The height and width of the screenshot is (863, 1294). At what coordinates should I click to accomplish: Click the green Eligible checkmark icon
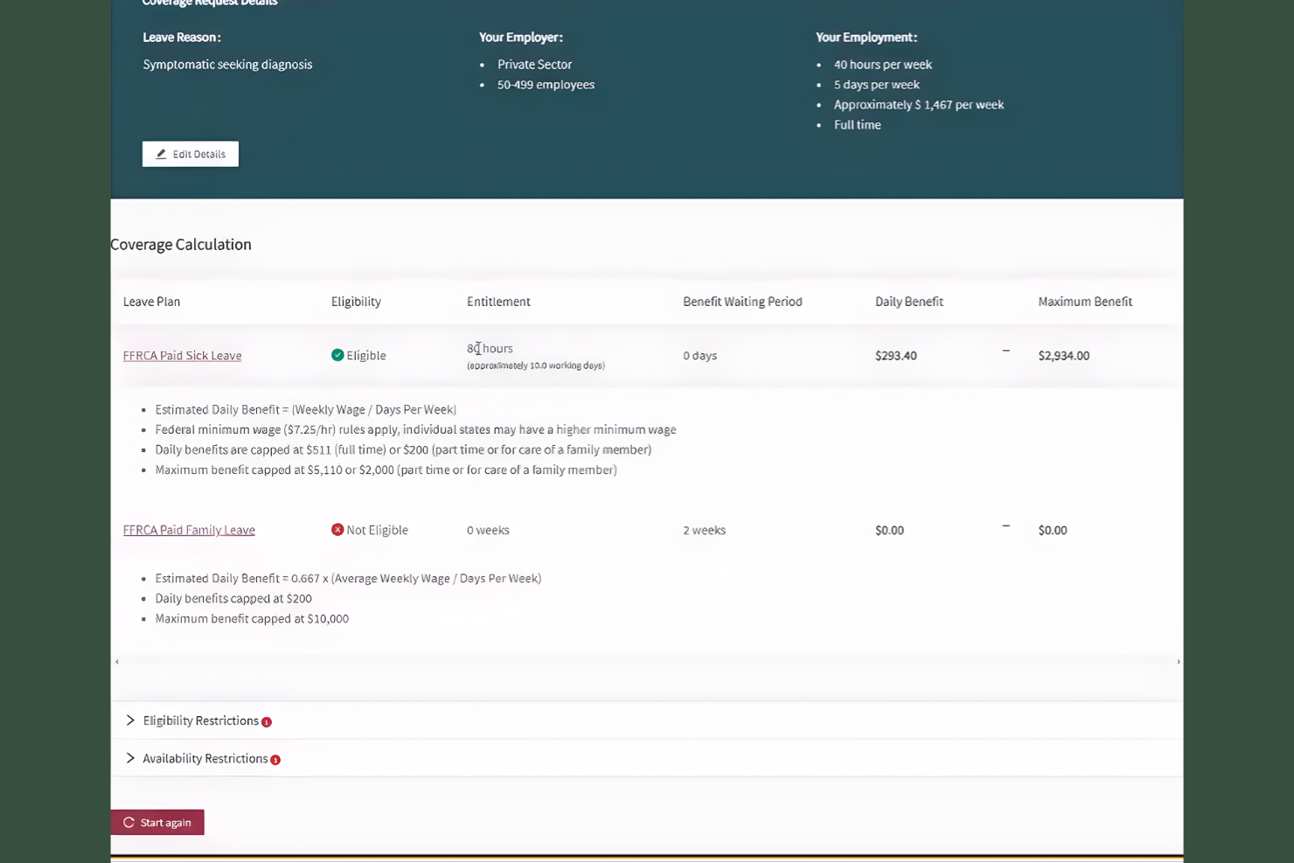pyautogui.click(x=337, y=354)
